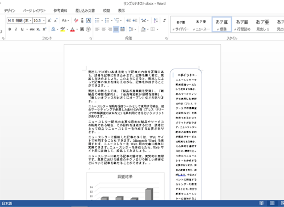Toggle subscript formatting
The image size is (284, 207).
[38, 29]
